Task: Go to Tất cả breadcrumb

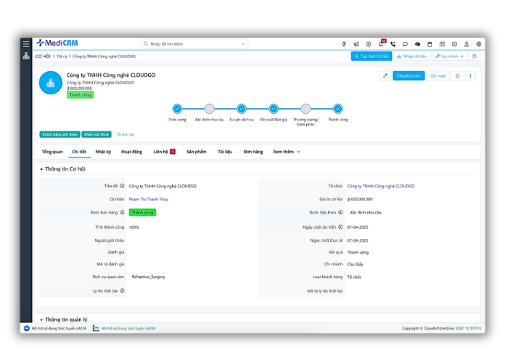Action: 62,57
